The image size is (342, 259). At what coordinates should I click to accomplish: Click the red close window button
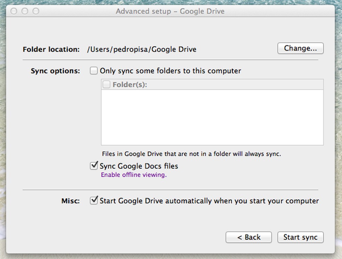14,11
